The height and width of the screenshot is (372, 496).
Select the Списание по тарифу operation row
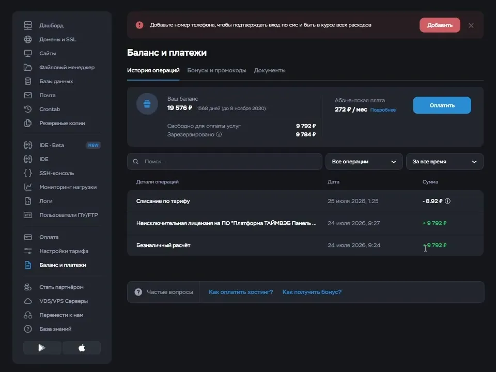point(305,201)
